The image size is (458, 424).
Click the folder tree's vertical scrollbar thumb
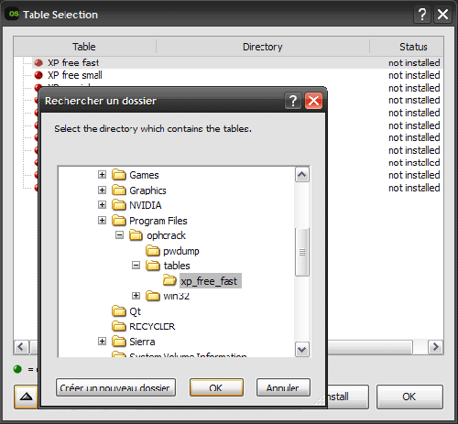pyautogui.click(x=302, y=252)
